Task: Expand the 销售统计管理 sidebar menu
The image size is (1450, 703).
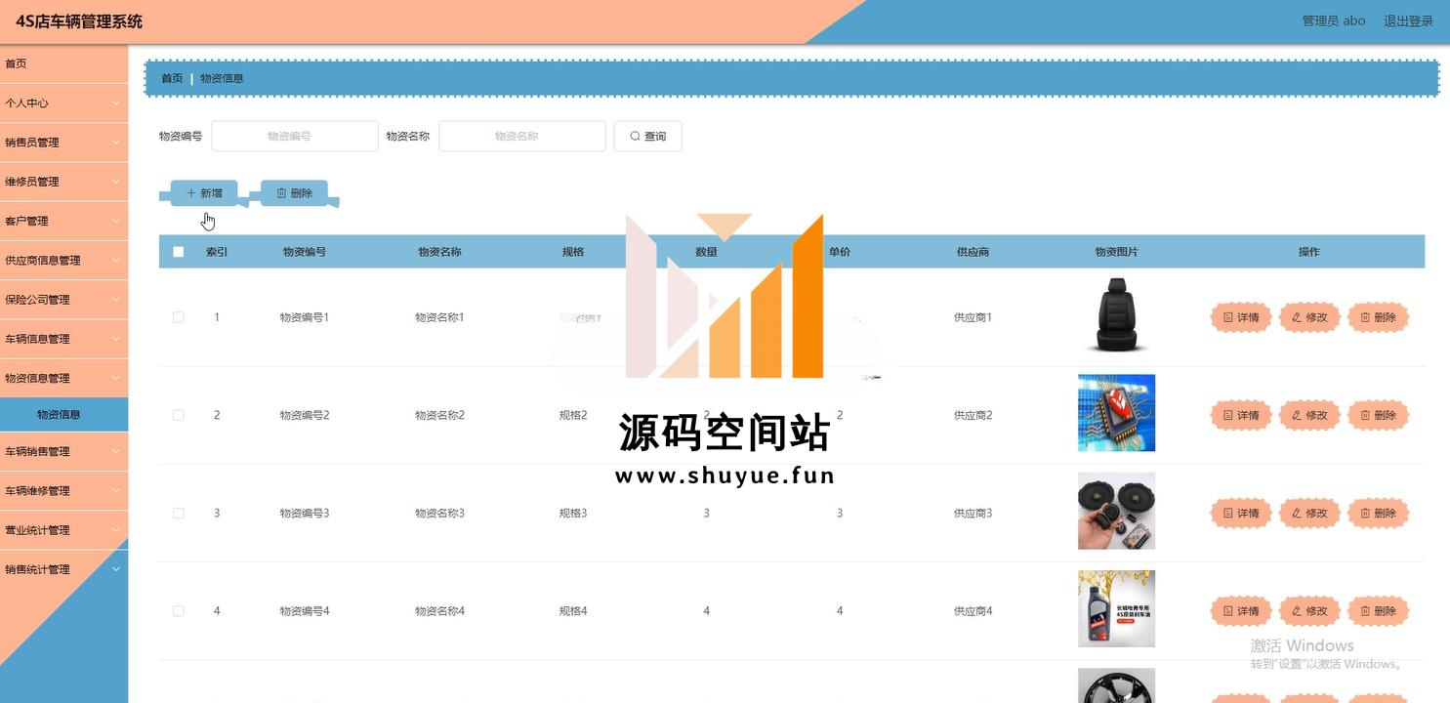Action: click(x=63, y=569)
